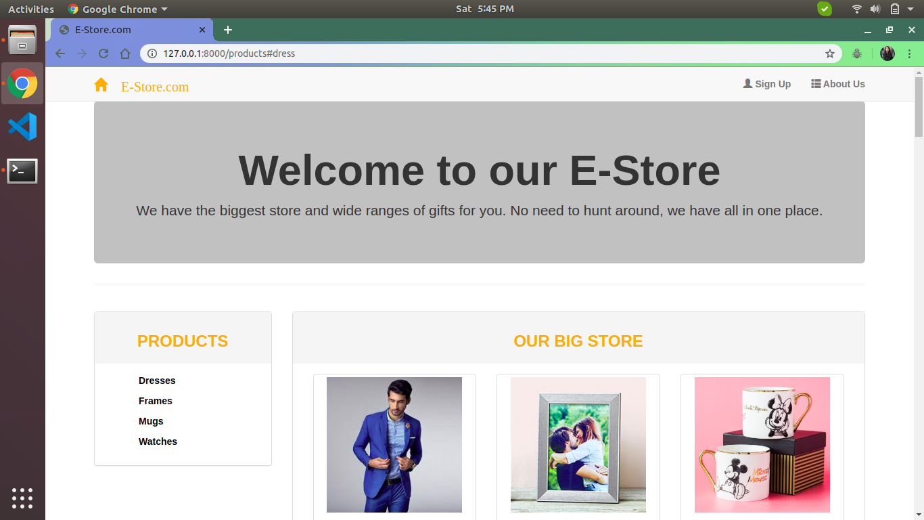Go back in Chrome history
Viewport: 924px width, 520px height.
(60, 53)
